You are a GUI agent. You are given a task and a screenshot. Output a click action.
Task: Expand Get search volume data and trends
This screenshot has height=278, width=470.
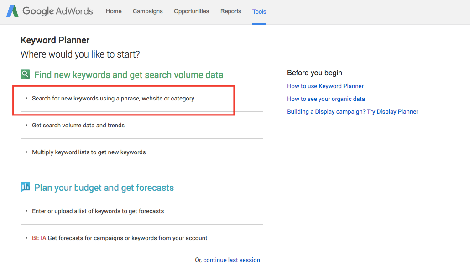click(x=78, y=125)
